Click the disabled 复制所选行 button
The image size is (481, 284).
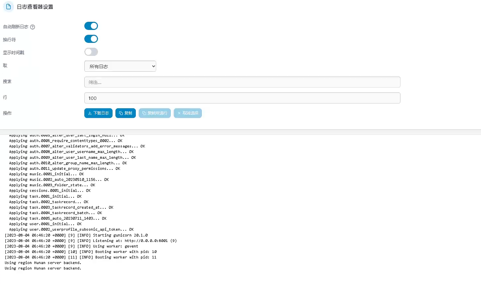point(154,113)
